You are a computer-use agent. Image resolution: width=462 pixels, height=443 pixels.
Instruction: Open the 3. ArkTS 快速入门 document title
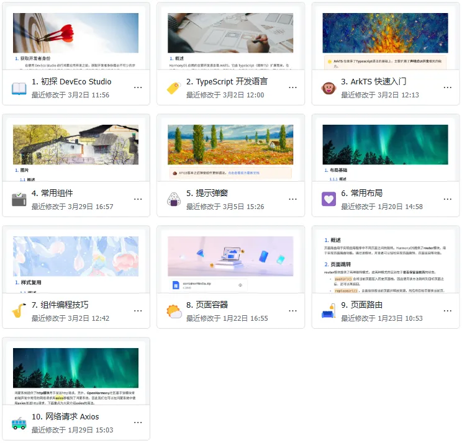[374, 81]
